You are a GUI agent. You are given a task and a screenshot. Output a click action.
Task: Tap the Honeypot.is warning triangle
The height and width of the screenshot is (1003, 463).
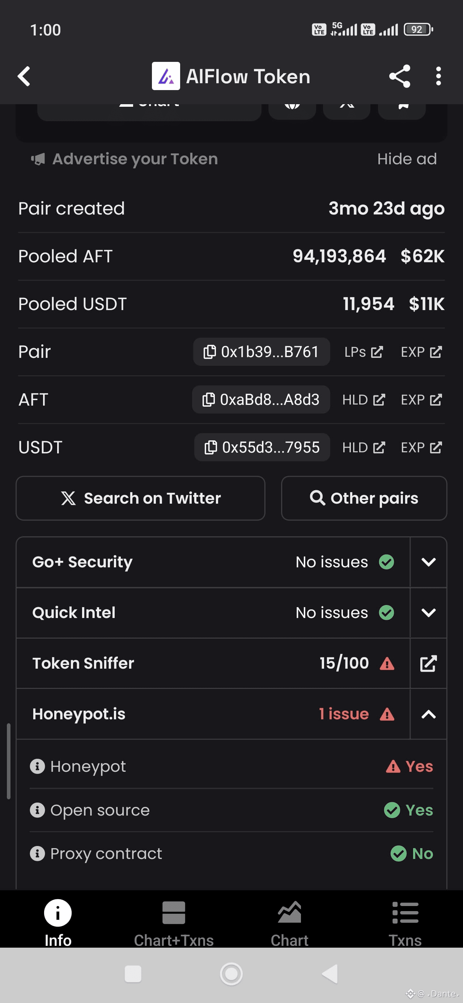387,714
